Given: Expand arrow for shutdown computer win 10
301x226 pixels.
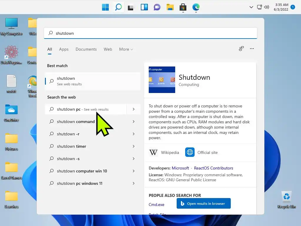Looking at the screenshot, I should tap(134, 171).
